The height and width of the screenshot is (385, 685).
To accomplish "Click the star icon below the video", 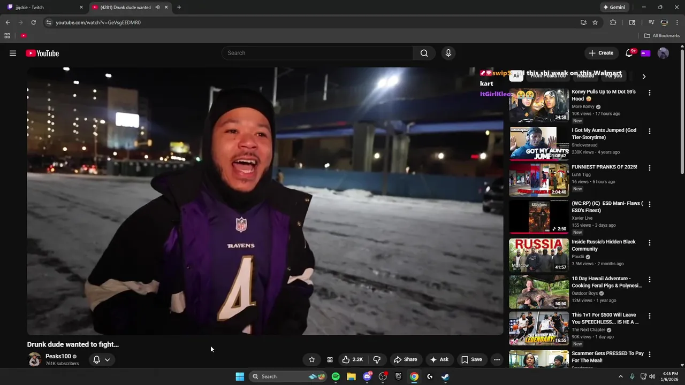I will (x=311, y=359).
